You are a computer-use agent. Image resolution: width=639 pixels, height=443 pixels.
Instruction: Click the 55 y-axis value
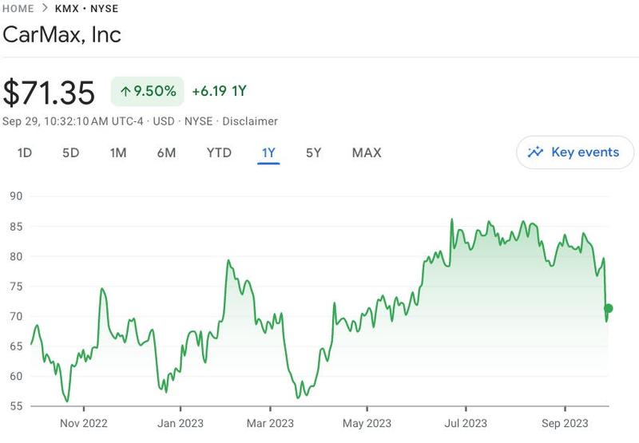pos(16,406)
